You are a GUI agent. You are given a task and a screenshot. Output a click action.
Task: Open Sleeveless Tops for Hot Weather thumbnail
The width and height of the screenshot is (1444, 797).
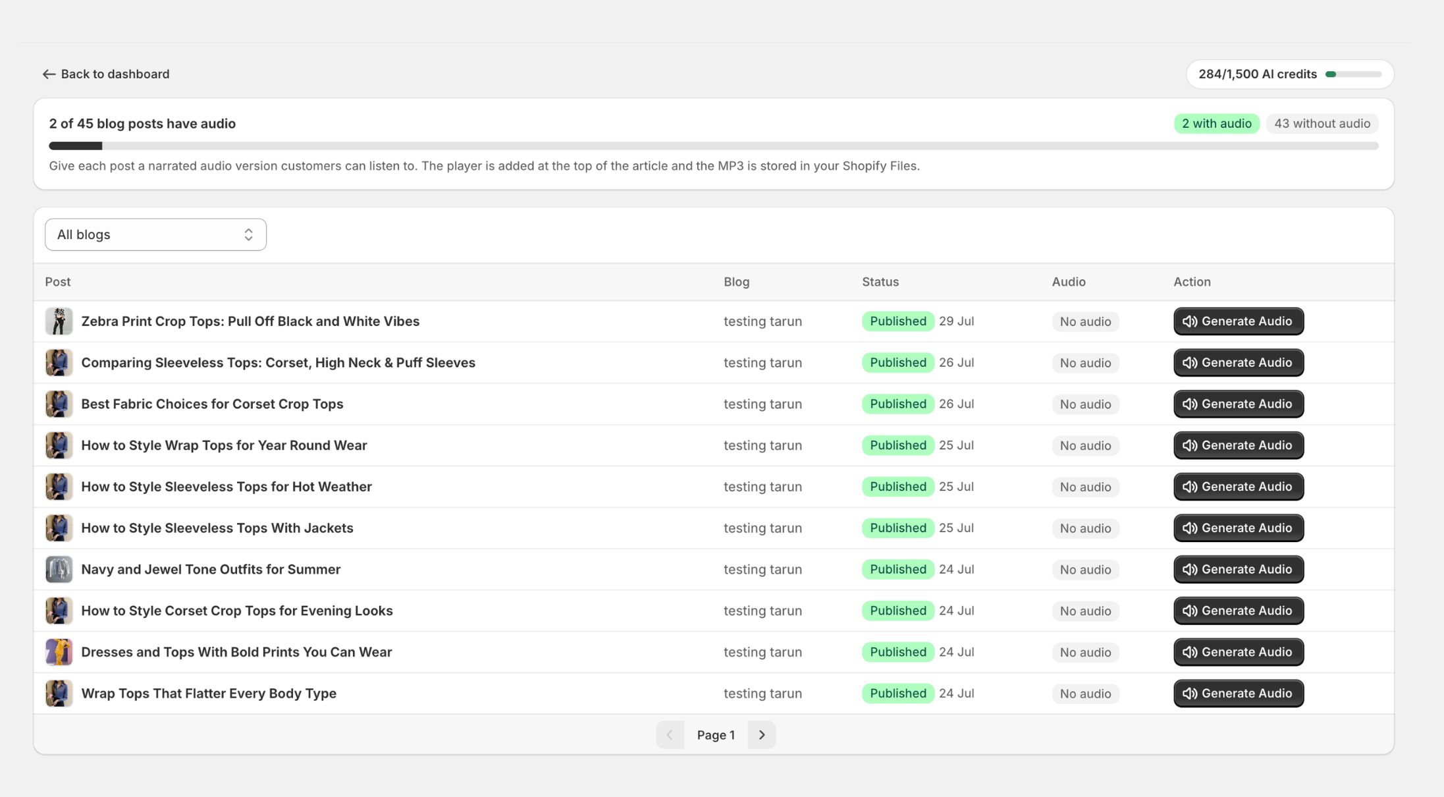coord(59,487)
